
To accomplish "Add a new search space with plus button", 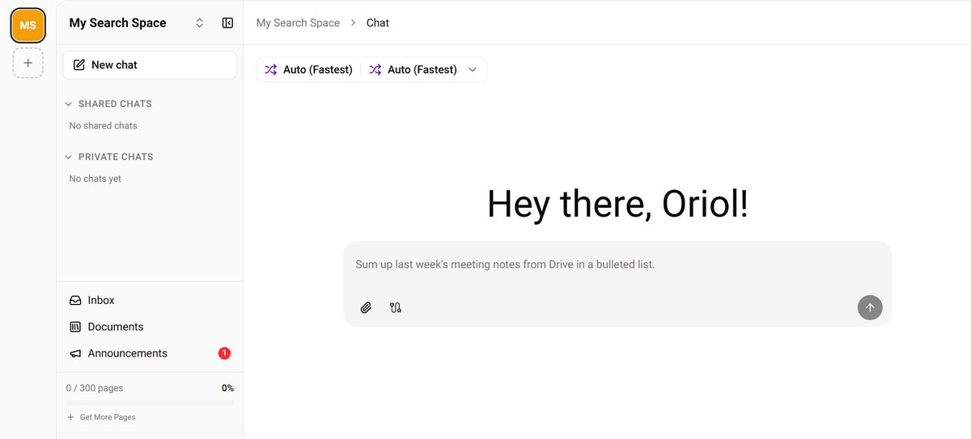I will 28,62.
